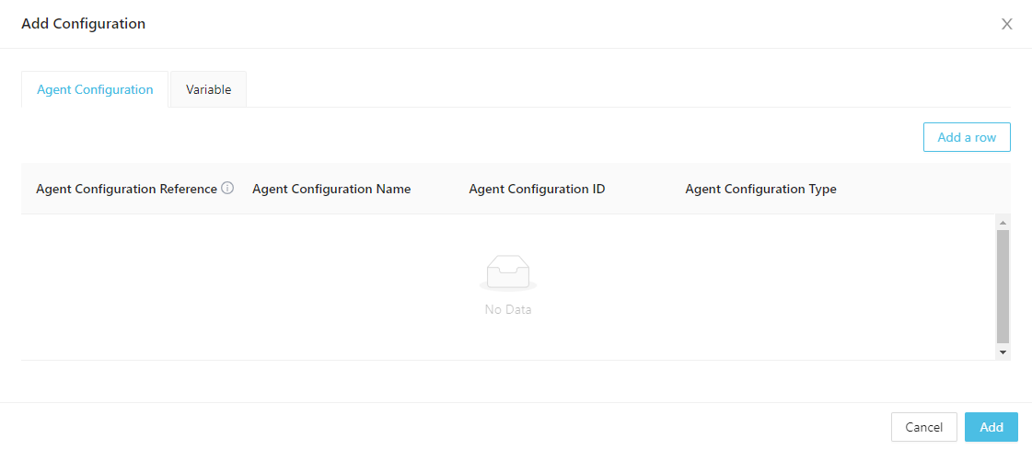1032x450 pixels.
Task: Select the Agent Configuration Name column header
Action: (x=331, y=190)
